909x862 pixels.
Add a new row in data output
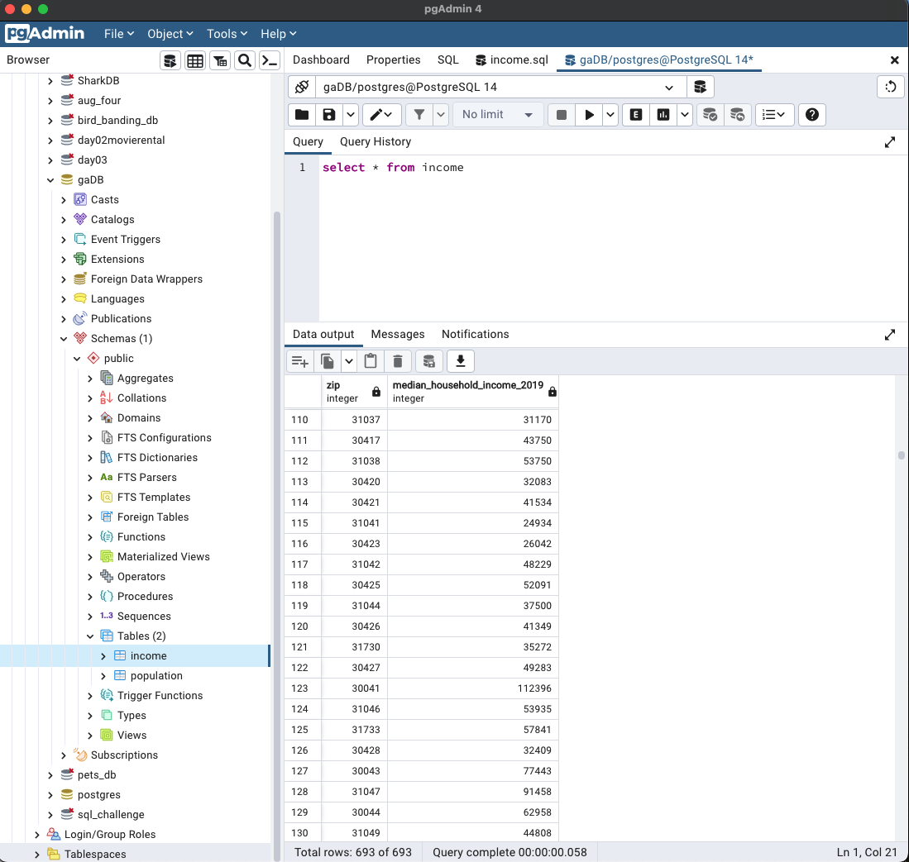[x=299, y=361]
